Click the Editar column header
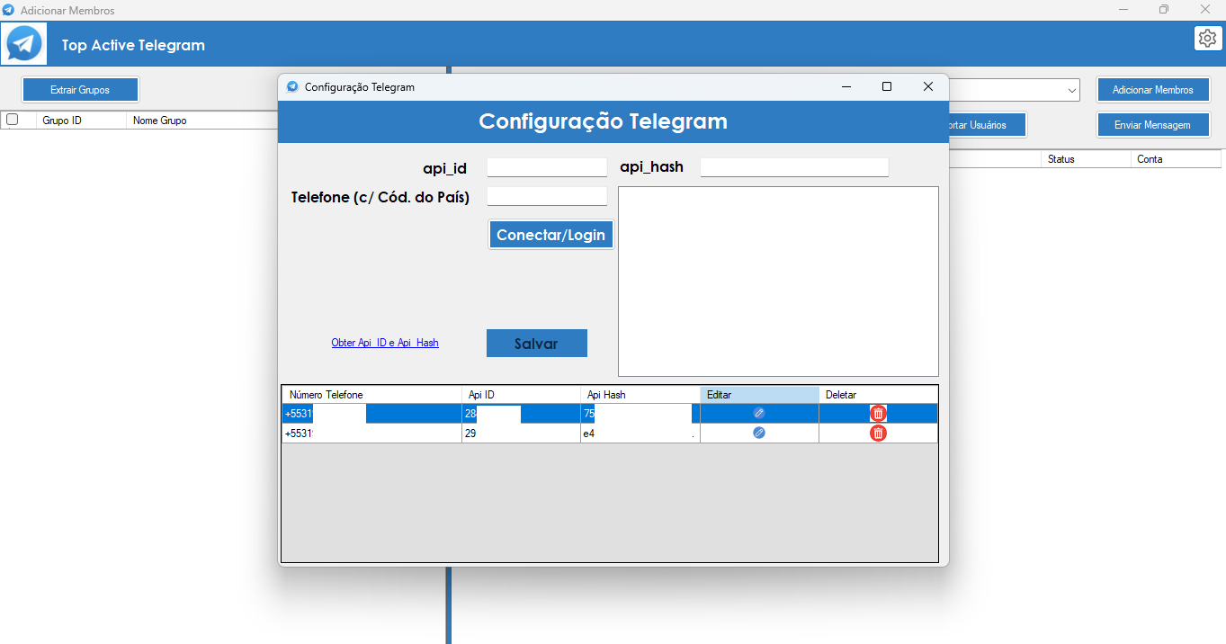Screen dimensions: 1226x644 759,395
